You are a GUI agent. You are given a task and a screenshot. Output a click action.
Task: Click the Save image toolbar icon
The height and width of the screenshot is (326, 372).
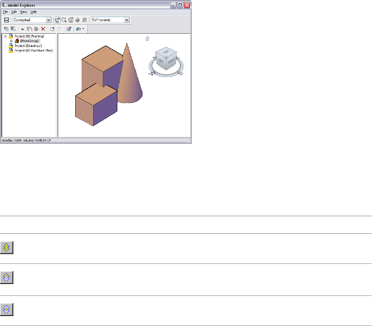click(7, 20)
